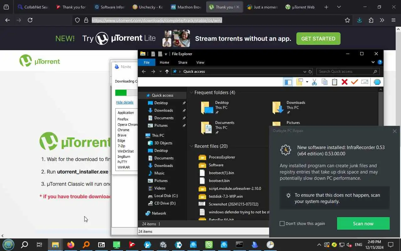Click the green Scan now button

[x=363, y=224]
